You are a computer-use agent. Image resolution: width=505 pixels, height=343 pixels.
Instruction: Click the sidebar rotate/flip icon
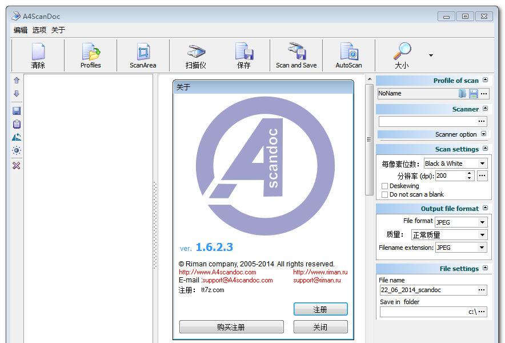17,137
